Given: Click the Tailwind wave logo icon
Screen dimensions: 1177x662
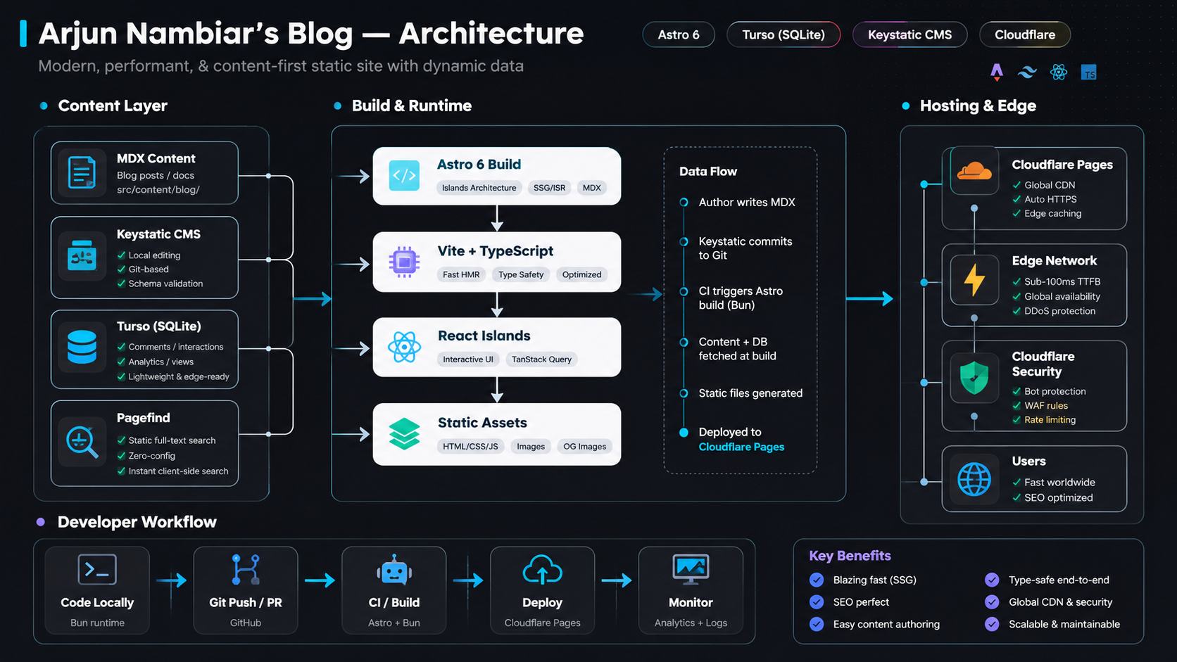Looking at the screenshot, I should coord(1028,72).
